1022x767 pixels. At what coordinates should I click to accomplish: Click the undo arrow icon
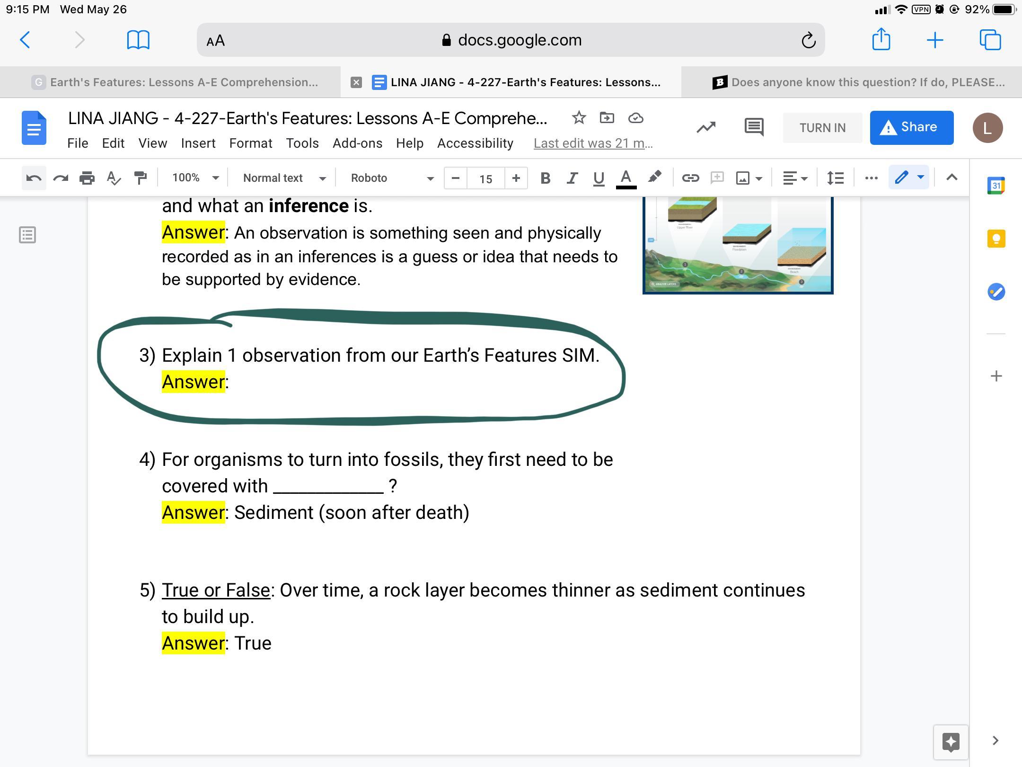pos(34,178)
